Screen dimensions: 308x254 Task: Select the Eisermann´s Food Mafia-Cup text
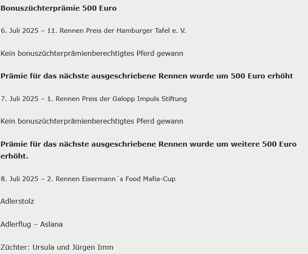click(x=128, y=179)
